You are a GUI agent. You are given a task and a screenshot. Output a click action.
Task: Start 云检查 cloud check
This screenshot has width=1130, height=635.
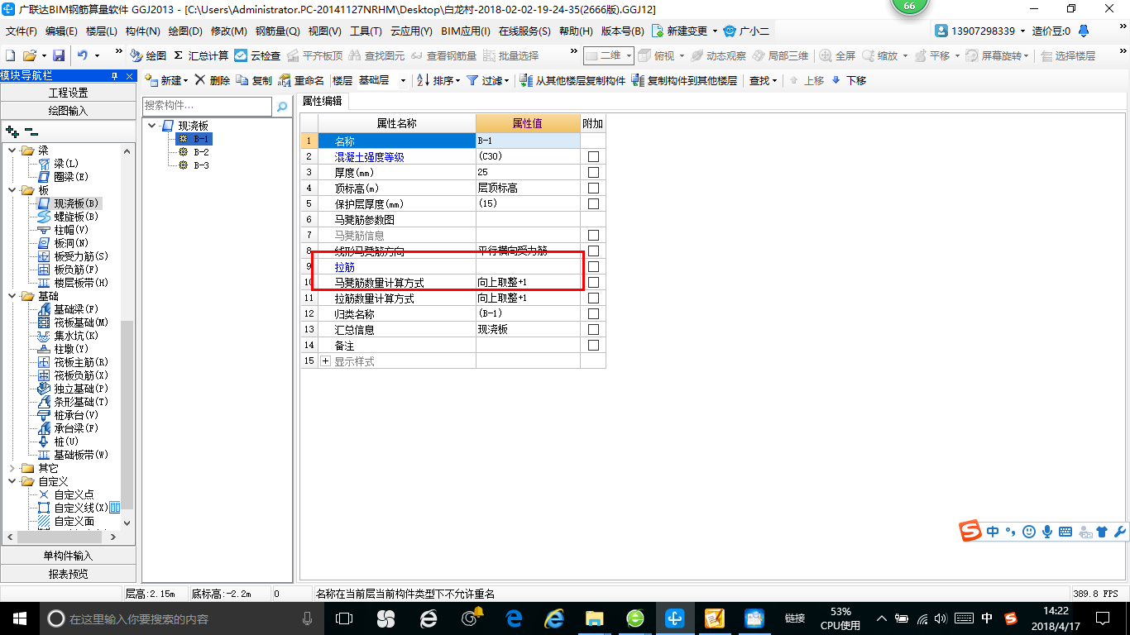(x=257, y=55)
